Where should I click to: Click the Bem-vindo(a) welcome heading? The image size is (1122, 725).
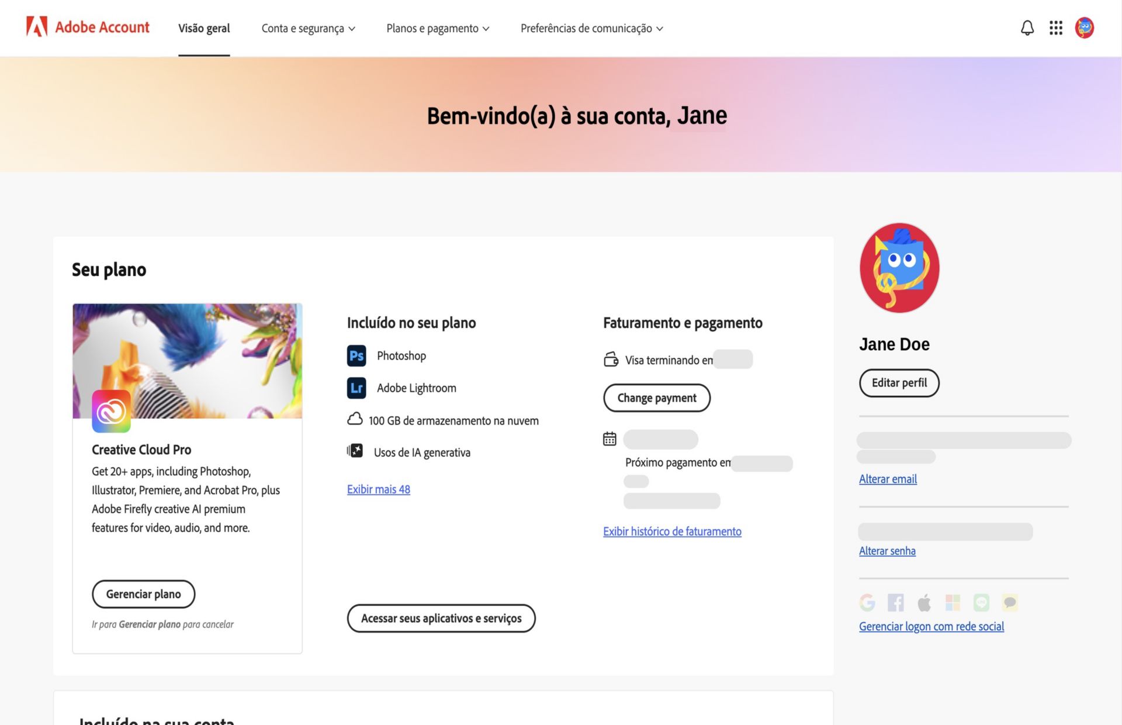(x=577, y=116)
